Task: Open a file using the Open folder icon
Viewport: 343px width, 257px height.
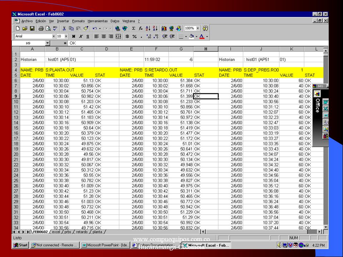Action: pyautogui.click(x=25, y=29)
